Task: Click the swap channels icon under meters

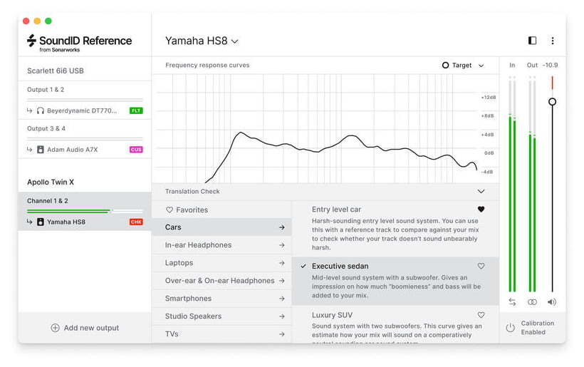Action: tap(512, 302)
